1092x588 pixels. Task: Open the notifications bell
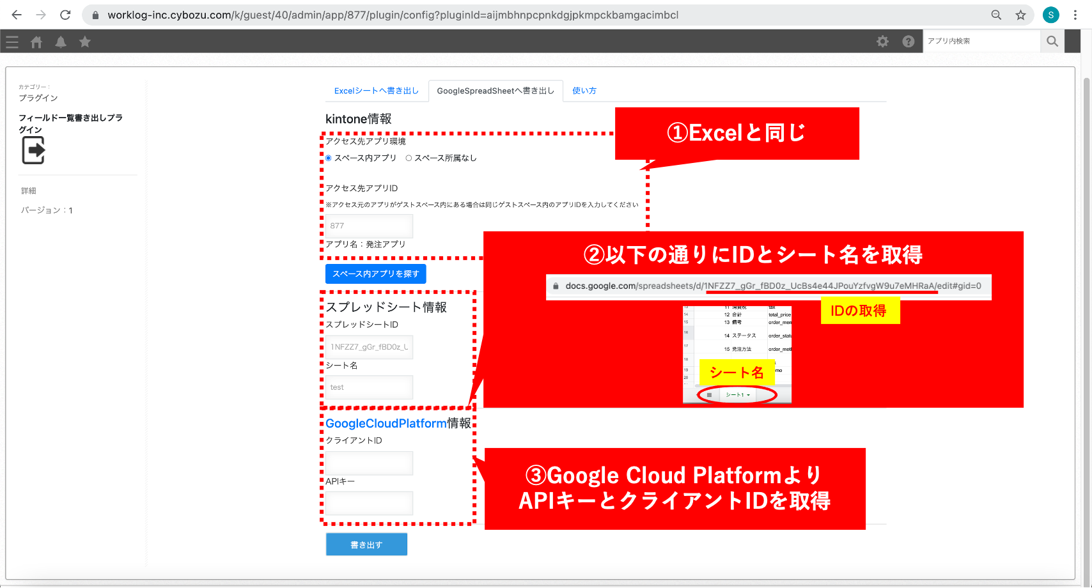tap(61, 42)
